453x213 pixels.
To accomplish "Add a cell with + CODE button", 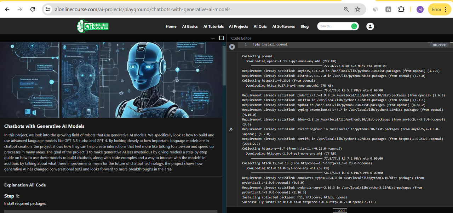I will coord(340,211).
